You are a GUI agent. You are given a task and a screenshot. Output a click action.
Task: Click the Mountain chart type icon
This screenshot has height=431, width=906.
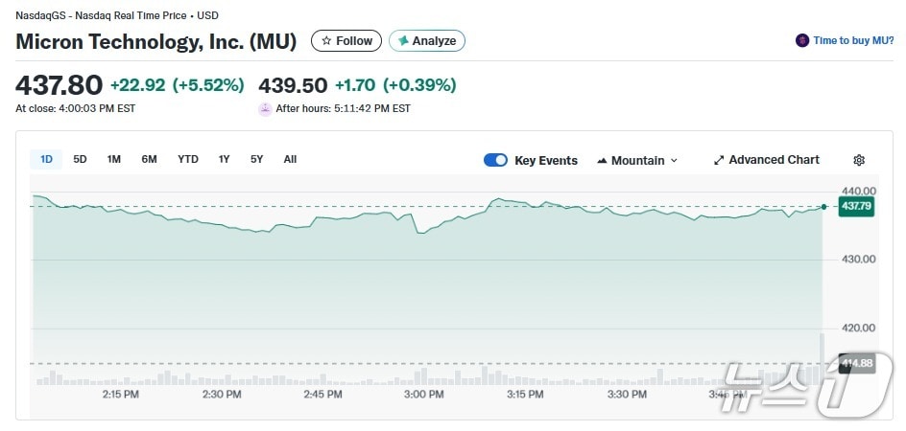[602, 160]
